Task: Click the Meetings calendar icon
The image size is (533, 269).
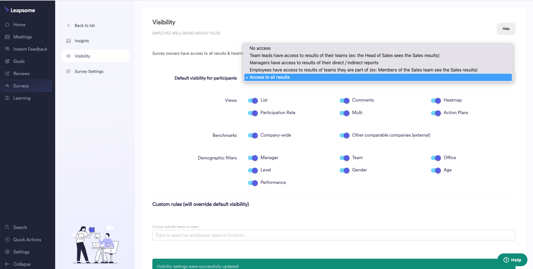Action: point(7,37)
